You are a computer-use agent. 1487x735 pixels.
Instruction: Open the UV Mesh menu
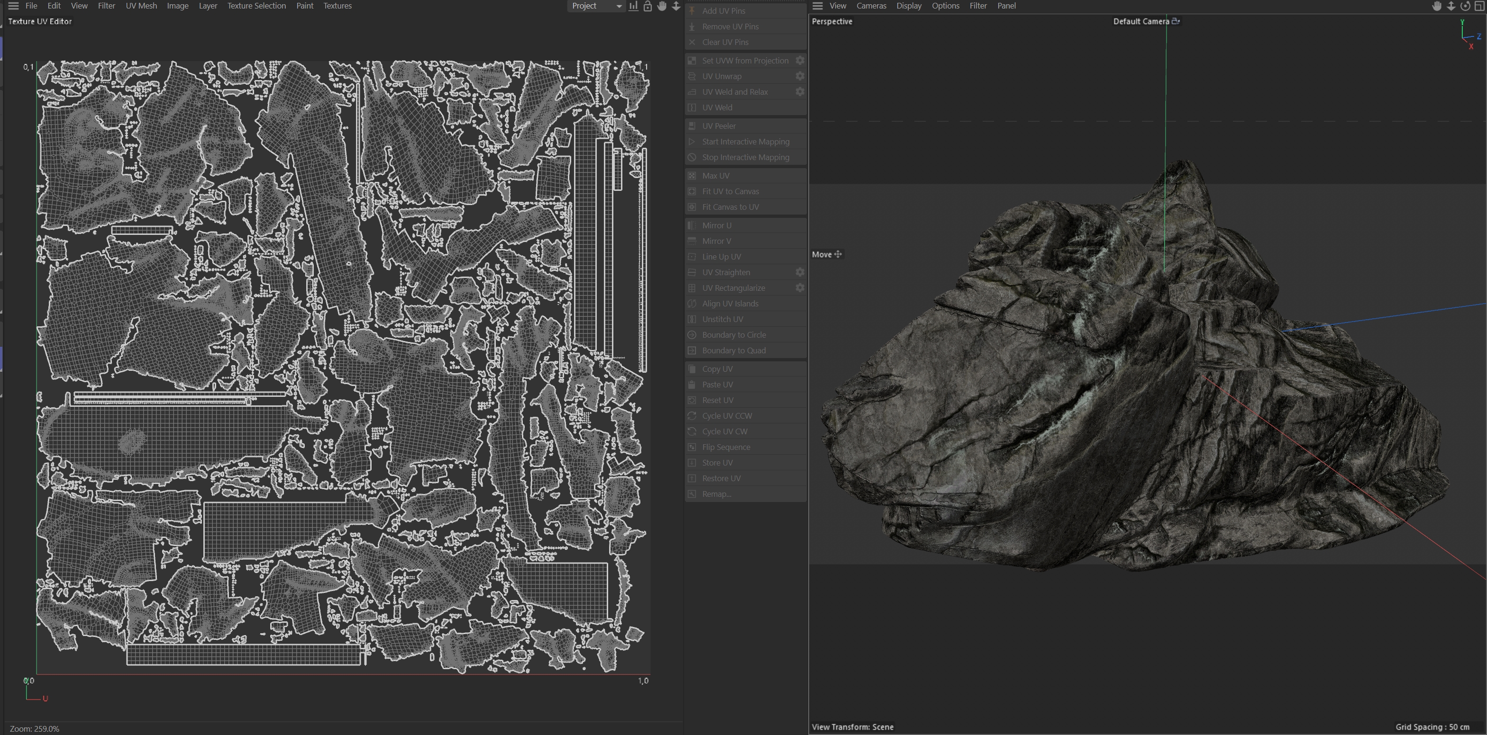pyautogui.click(x=141, y=6)
